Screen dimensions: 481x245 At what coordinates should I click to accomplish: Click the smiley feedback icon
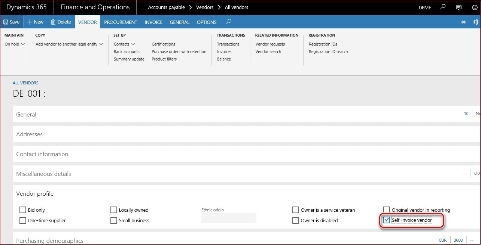click(x=475, y=7)
